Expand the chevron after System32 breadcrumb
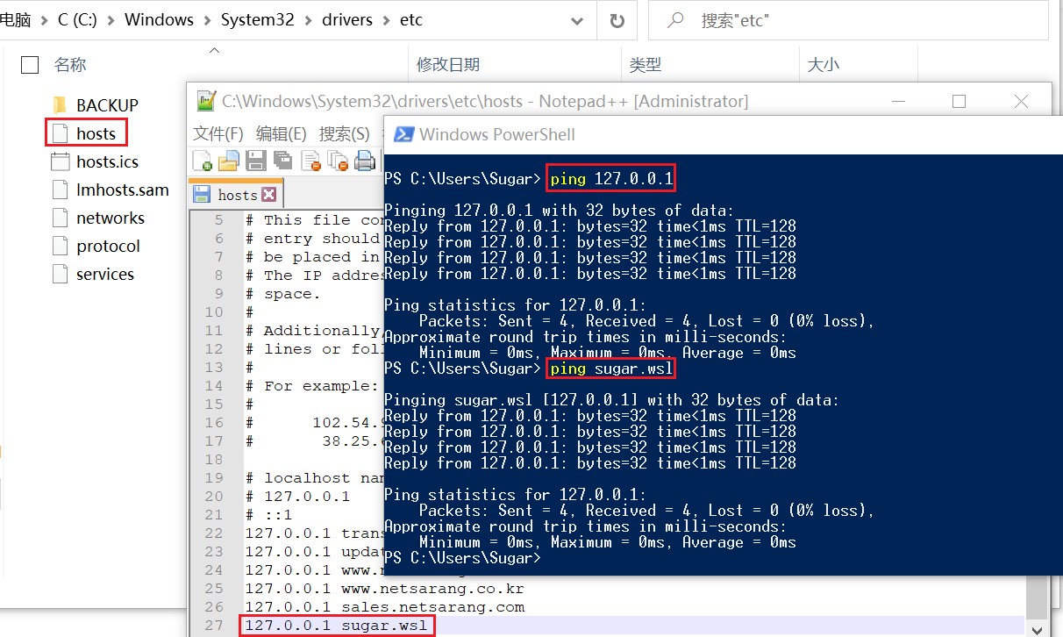 (x=308, y=20)
